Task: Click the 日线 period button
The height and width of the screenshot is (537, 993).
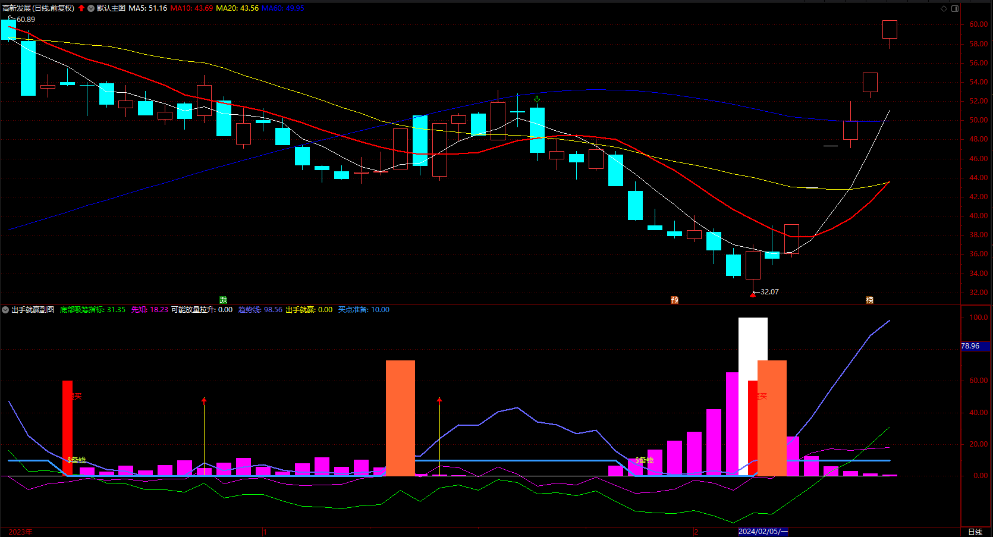Action: tap(975, 532)
